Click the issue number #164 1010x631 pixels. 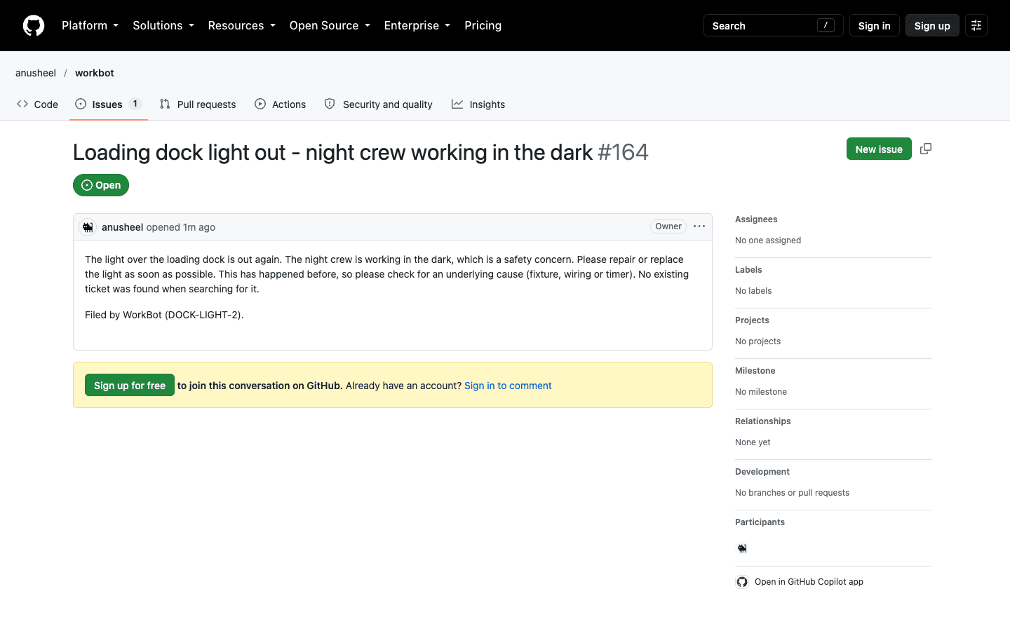pos(623,152)
